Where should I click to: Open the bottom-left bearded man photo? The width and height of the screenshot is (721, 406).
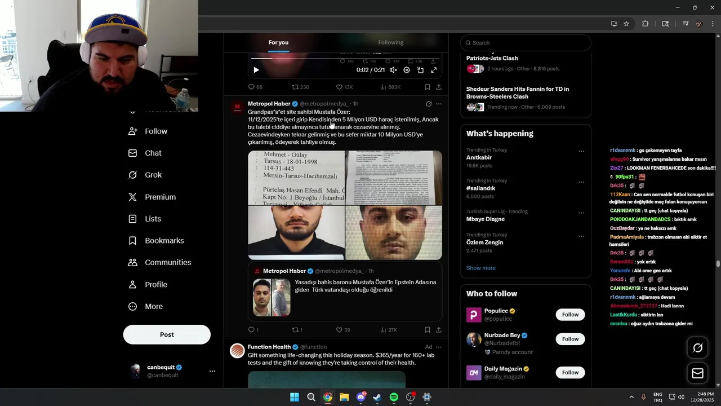[296, 233]
